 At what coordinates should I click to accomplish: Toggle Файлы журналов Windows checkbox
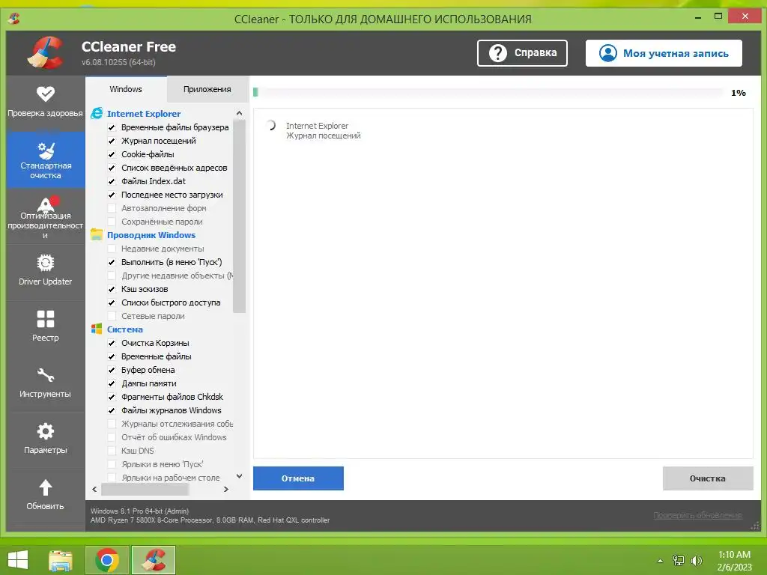[112, 410]
